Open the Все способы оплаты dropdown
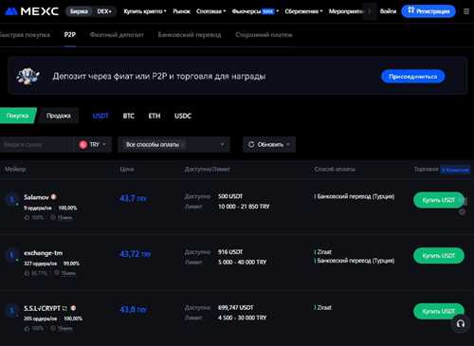The height and width of the screenshot is (346, 474). coord(173,145)
